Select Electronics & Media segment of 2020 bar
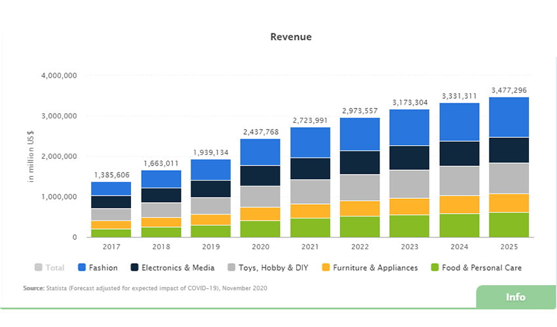 260,176
